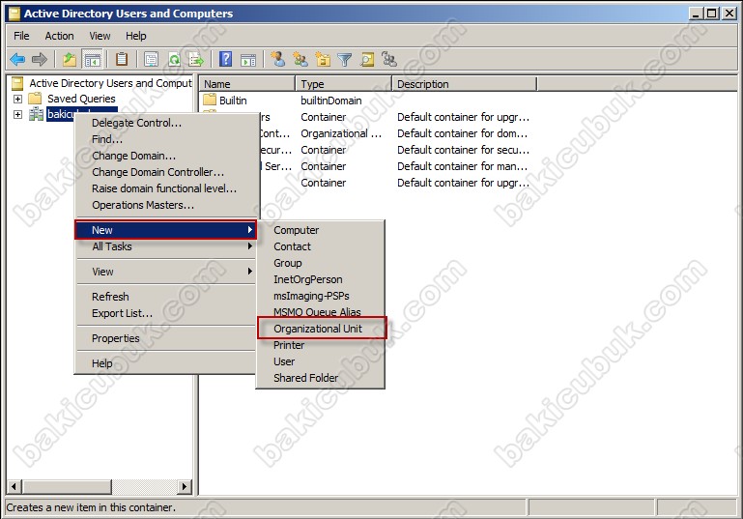Select Operations Masters... entry
Viewport: 743px width, 519px height.
(x=167, y=205)
